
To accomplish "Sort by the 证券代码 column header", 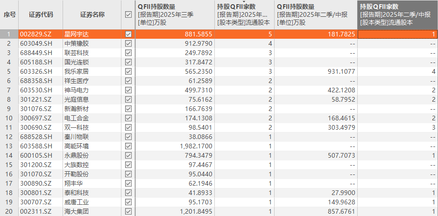I will 41,14.
